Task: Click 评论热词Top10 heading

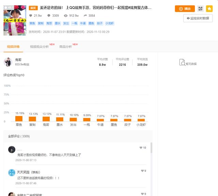Action: point(14,75)
